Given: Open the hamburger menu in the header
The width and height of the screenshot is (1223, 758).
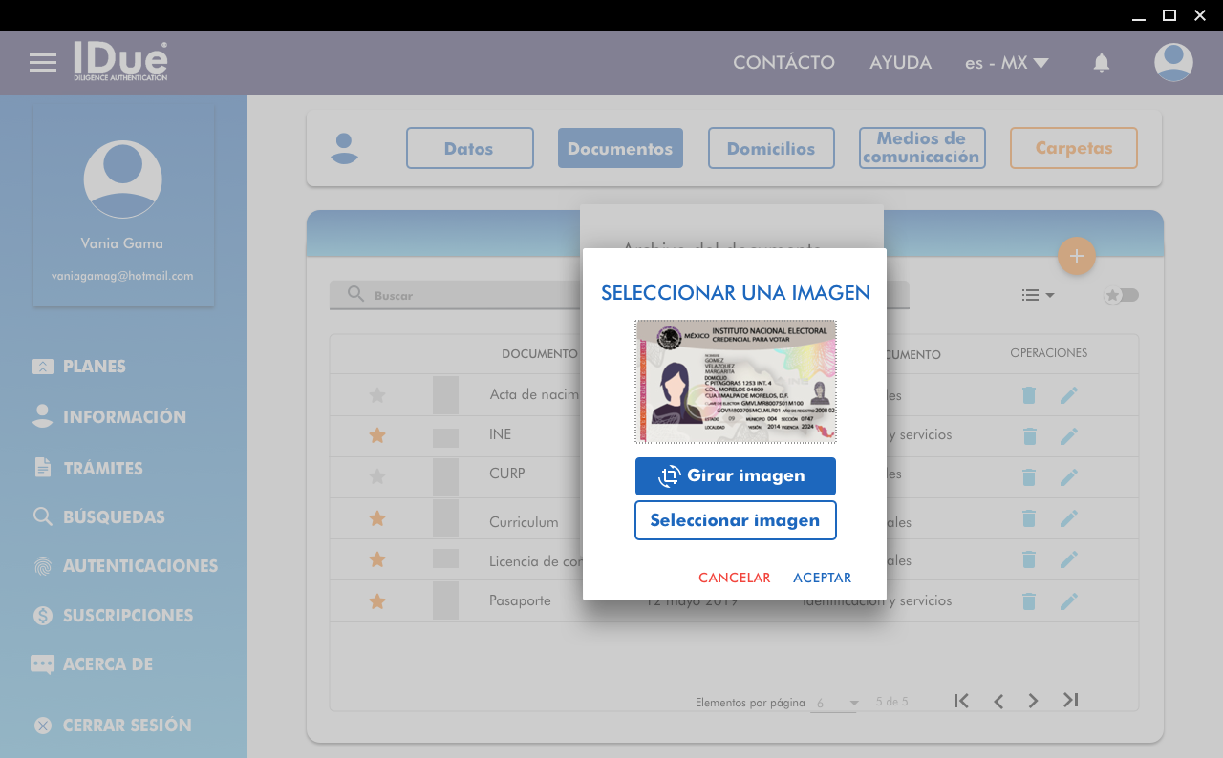Looking at the screenshot, I should point(43,63).
